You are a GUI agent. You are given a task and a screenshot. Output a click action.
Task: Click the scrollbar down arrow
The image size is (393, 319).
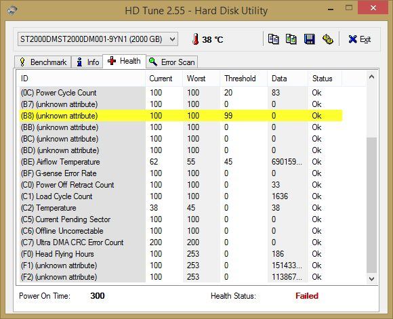click(x=372, y=278)
